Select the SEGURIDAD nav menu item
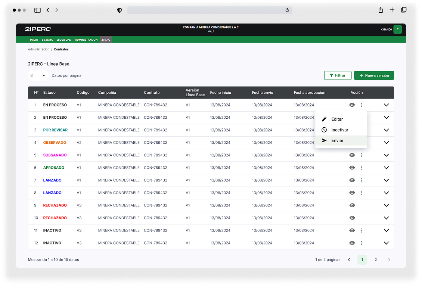The width and height of the screenshot is (422, 286). pos(64,40)
